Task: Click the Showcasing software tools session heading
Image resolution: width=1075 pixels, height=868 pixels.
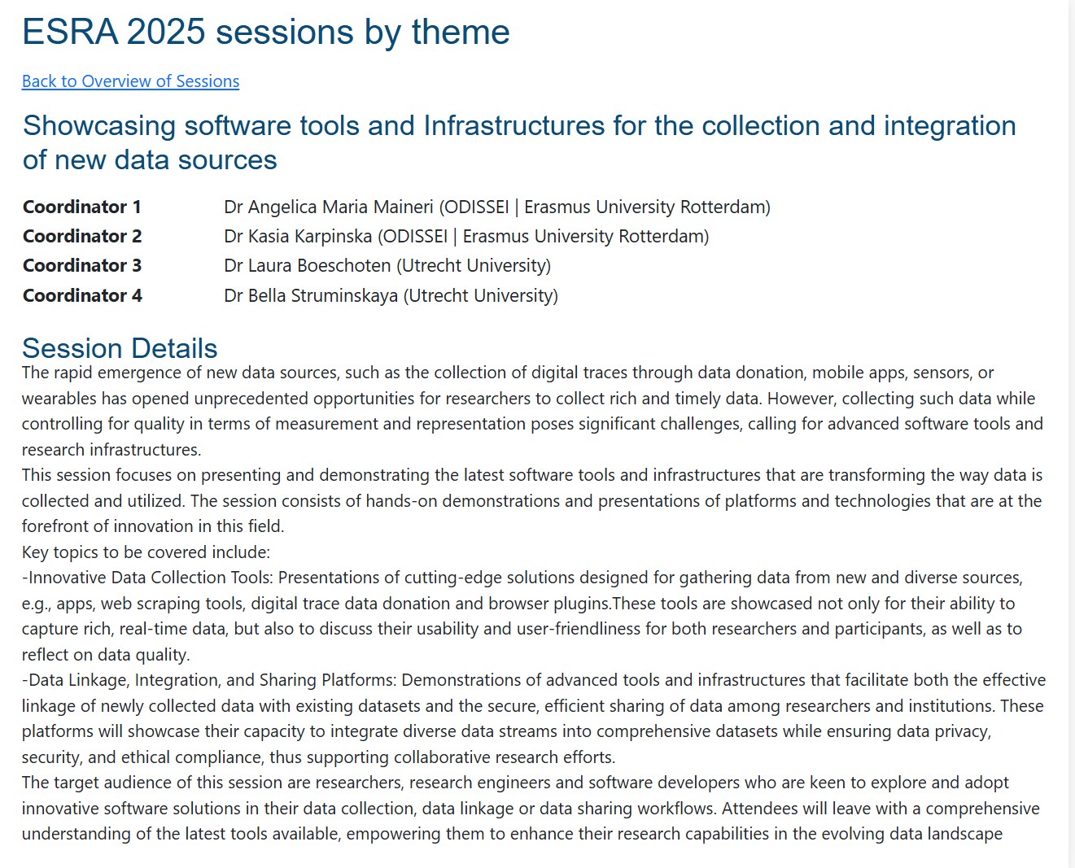Action: click(519, 142)
